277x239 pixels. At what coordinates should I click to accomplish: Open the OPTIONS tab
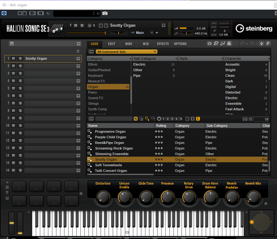[x=180, y=44]
